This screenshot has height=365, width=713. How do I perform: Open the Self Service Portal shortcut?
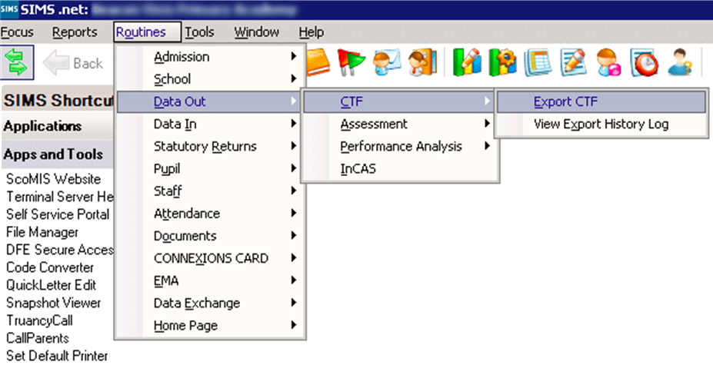tap(58, 214)
